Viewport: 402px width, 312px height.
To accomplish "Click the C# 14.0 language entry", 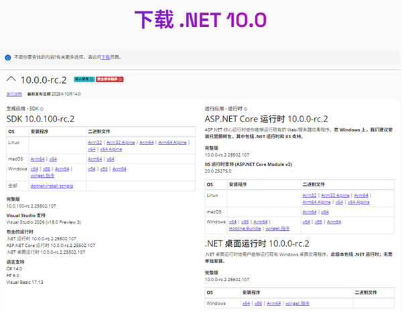I will coord(14,268).
